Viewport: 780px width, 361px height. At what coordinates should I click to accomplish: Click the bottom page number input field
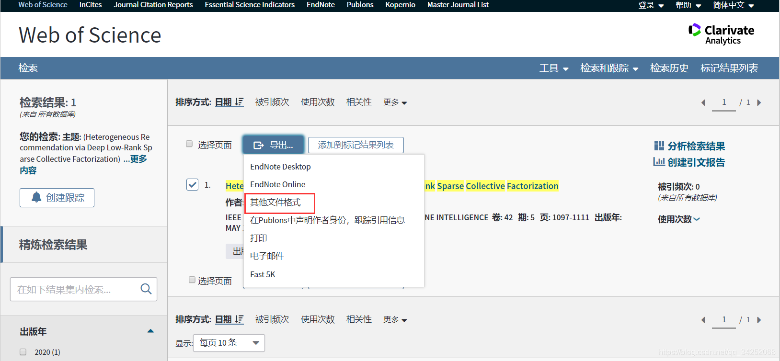click(724, 320)
